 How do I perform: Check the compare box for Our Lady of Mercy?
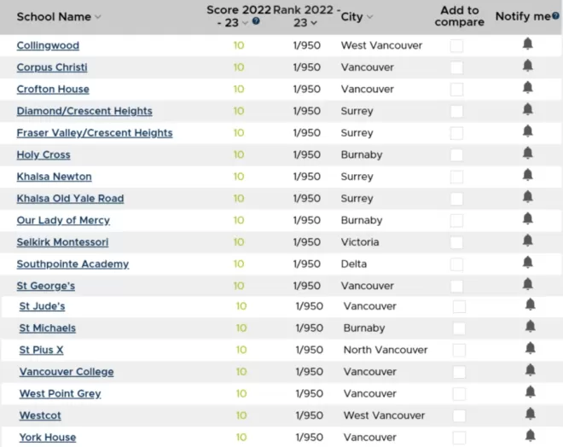click(x=456, y=220)
